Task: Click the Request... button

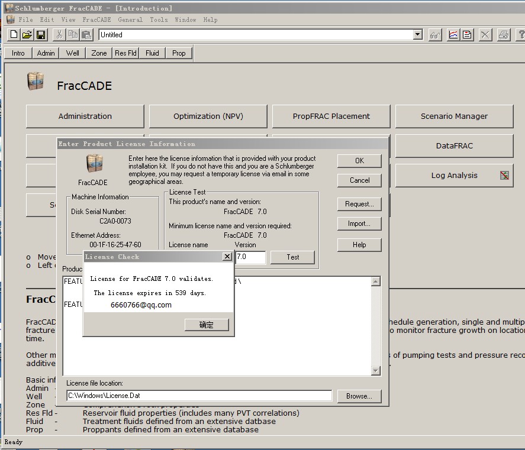Action: 359,204
